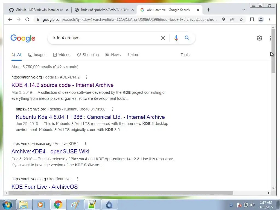Open the search Tools options
The width and height of the screenshot is (280, 210).
tap(185, 55)
